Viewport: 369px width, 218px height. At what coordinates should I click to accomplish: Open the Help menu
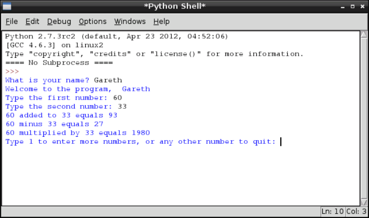(x=161, y=21)
